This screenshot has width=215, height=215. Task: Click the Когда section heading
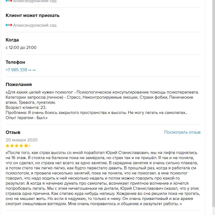tap(12, 40)
